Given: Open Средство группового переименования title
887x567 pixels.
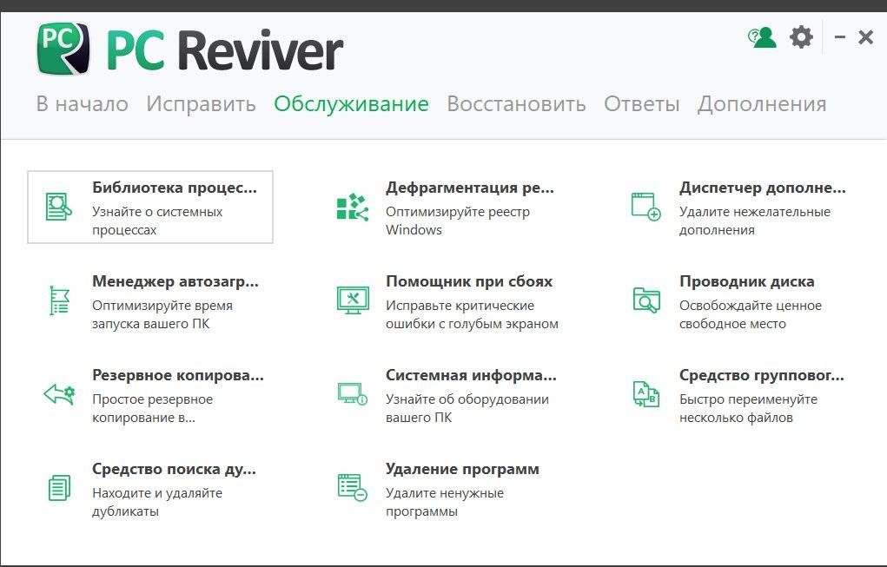Looking at the screenshot, I should coord(761,375).
